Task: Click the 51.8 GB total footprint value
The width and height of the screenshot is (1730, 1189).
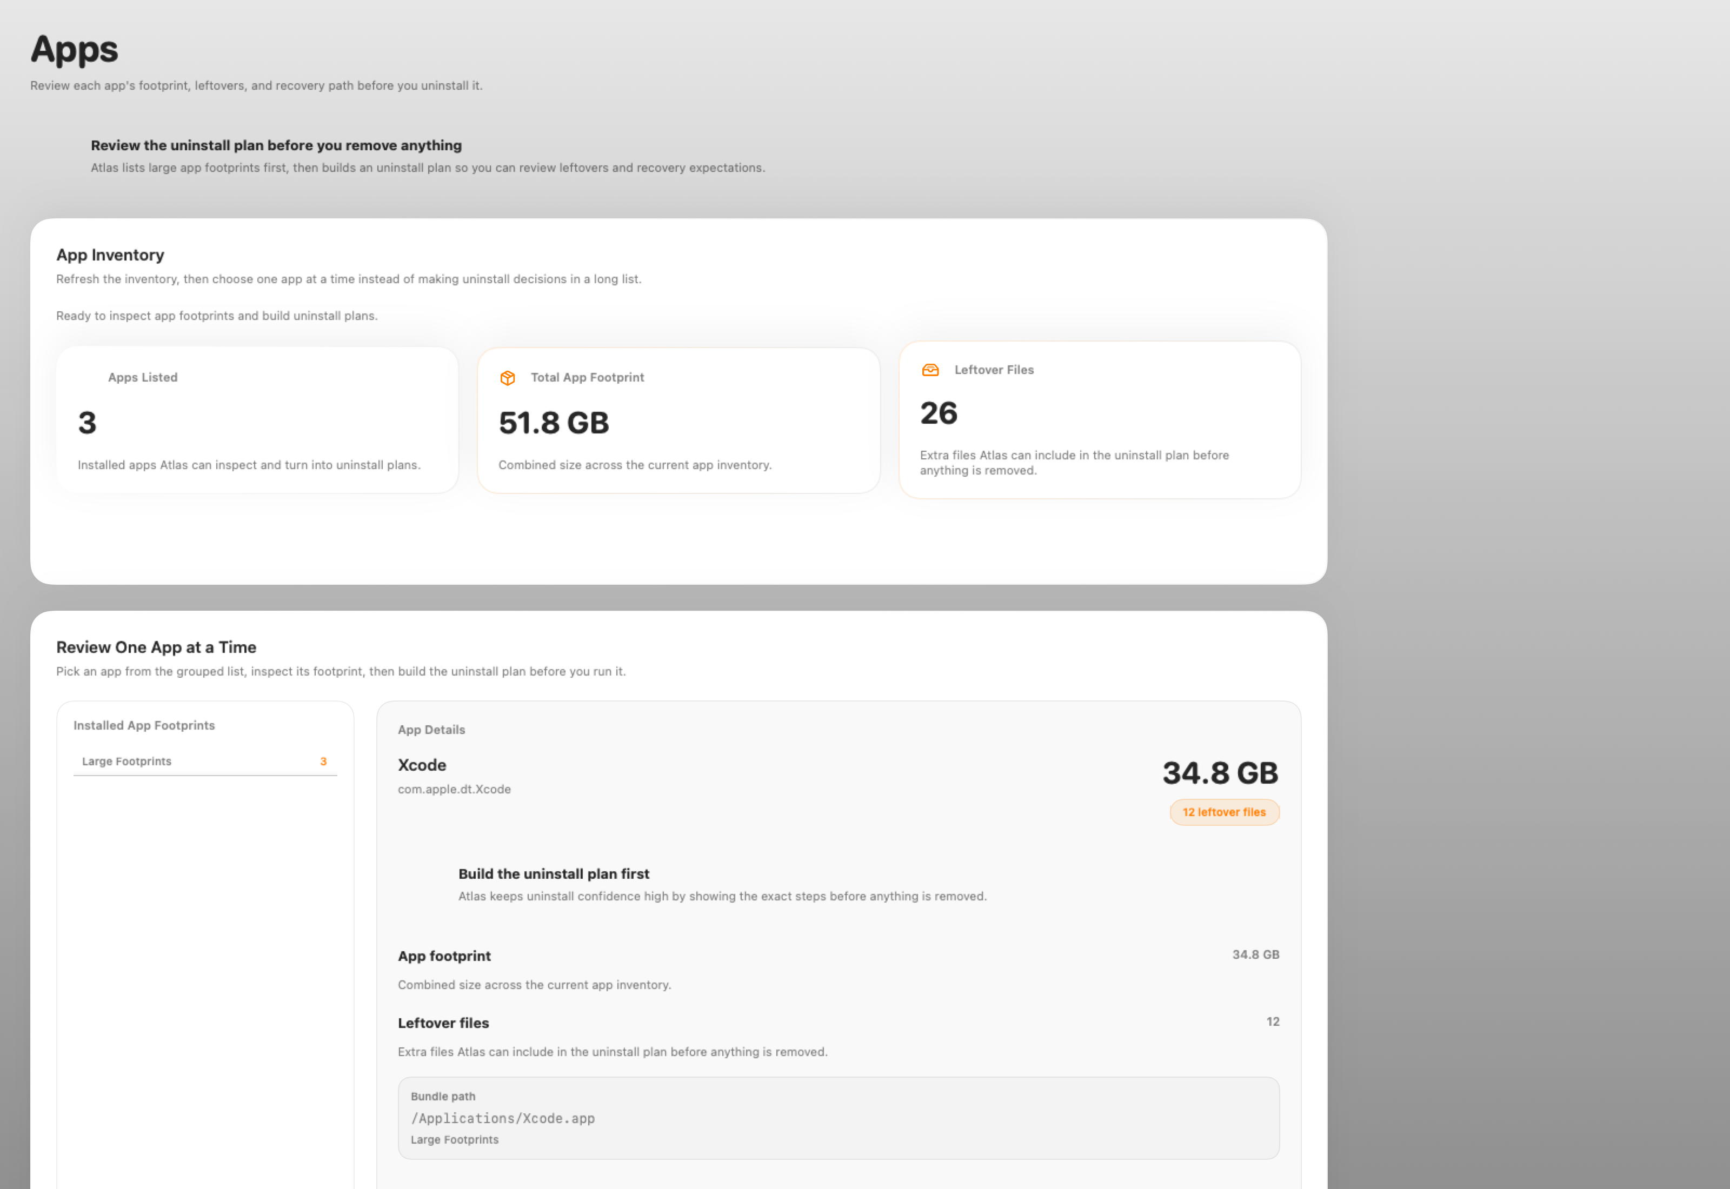Action: [x=554, y=423]
